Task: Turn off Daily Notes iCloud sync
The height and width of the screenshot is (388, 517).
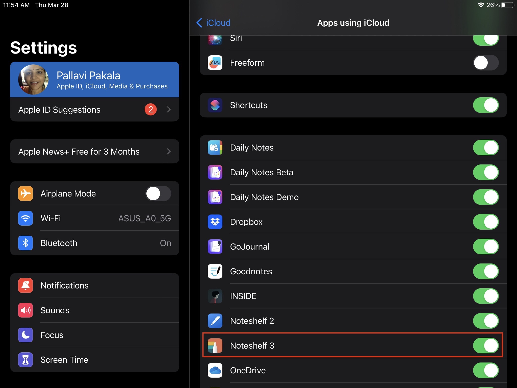Action: click(486, 148)
